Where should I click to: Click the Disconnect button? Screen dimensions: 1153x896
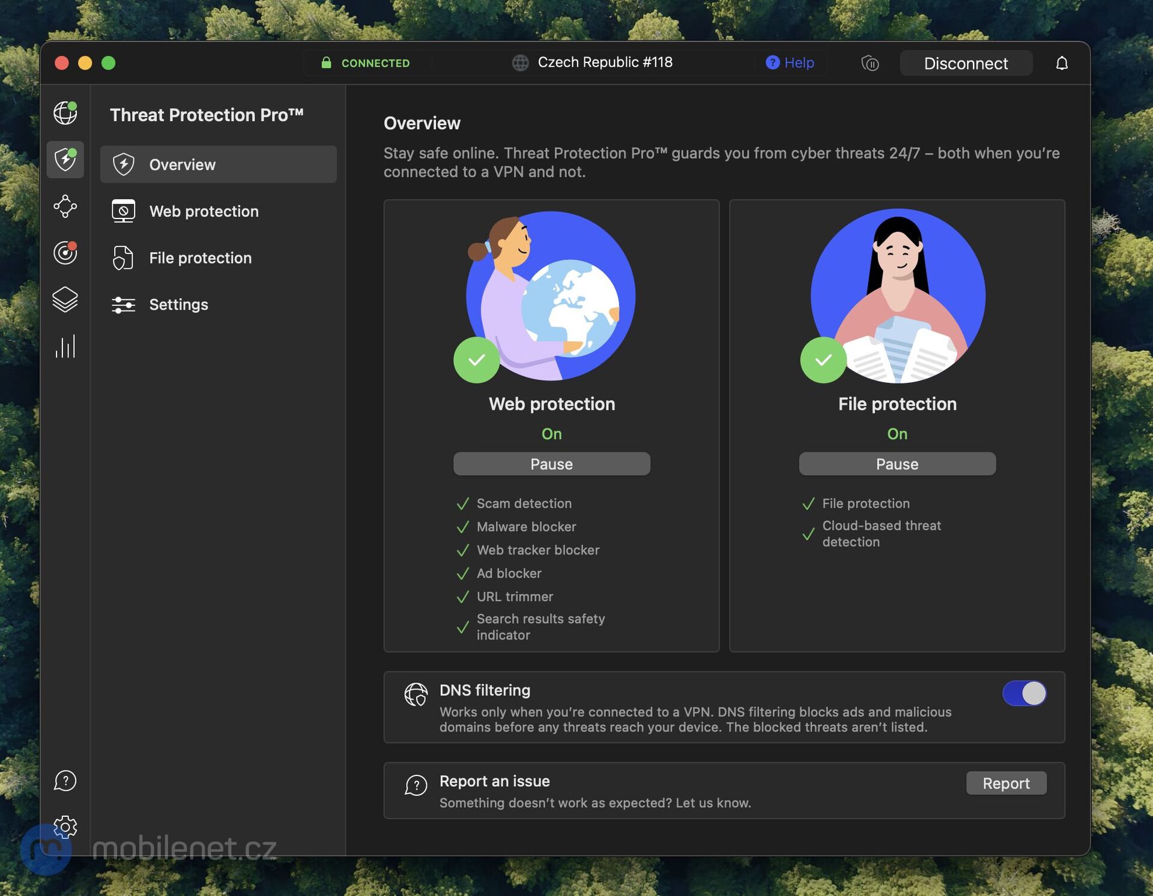click(966, 63)
